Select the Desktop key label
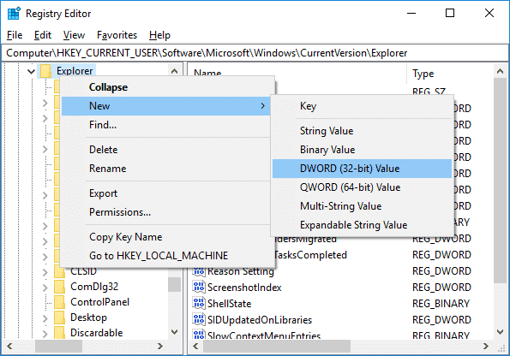The width and height of the screenshot is (510, 356). point(88,317)
